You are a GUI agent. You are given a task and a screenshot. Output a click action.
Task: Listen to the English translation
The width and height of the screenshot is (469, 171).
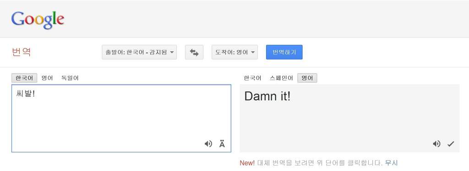click(x=436, y=144)
